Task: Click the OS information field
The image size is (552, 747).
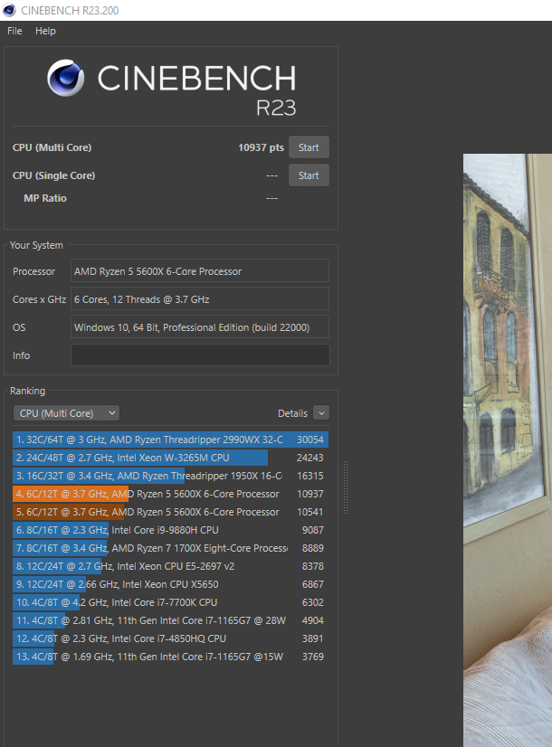Action: pos(200,326)
